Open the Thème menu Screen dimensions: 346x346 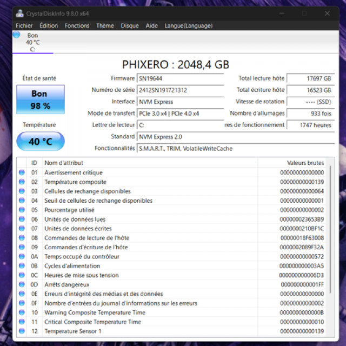point(105,25)
